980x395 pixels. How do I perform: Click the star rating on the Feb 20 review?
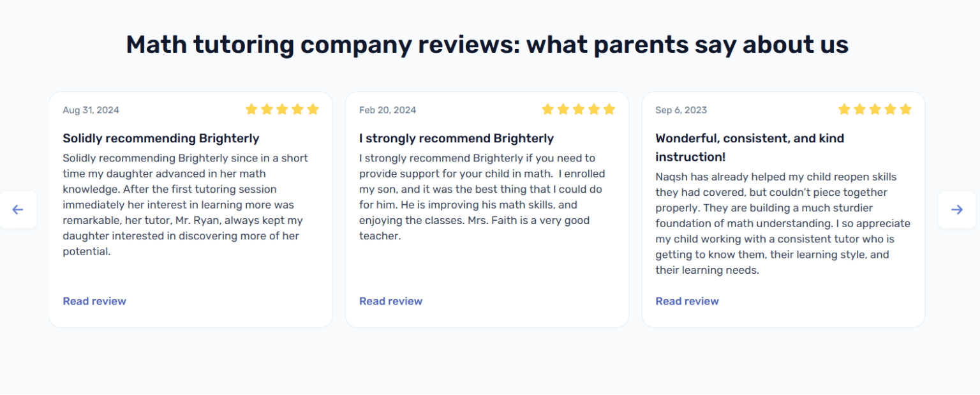pos(578,109)
